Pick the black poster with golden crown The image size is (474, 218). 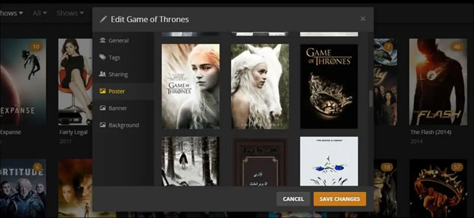[329, 86]
